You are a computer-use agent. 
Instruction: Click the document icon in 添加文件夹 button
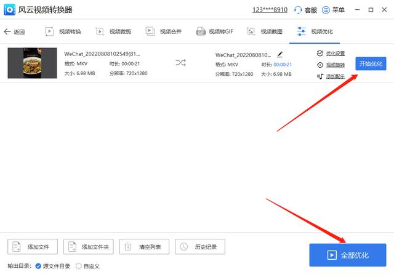(x=73, y=247)
